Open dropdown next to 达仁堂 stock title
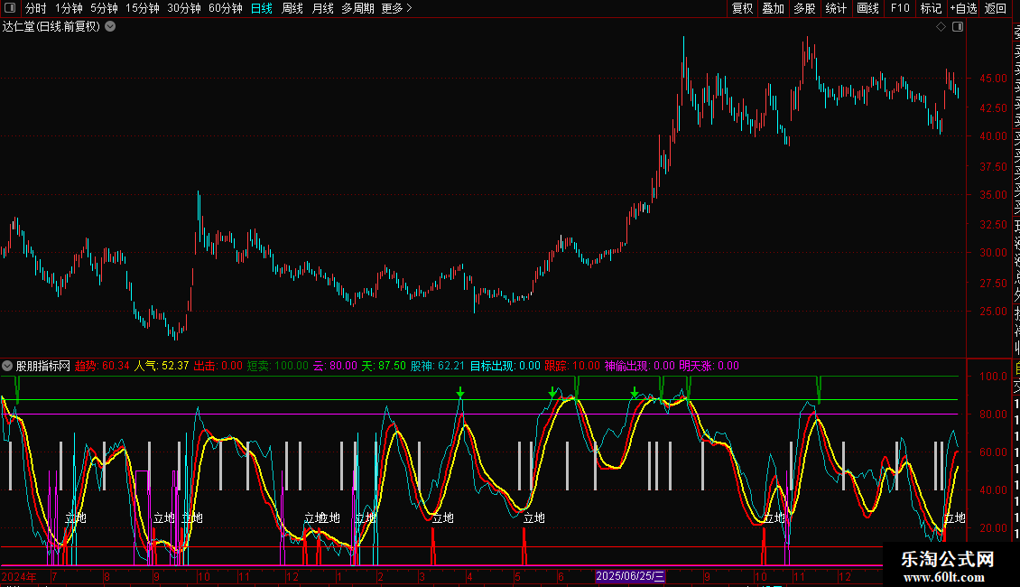 pyautogui.click(x=110, y=26)
